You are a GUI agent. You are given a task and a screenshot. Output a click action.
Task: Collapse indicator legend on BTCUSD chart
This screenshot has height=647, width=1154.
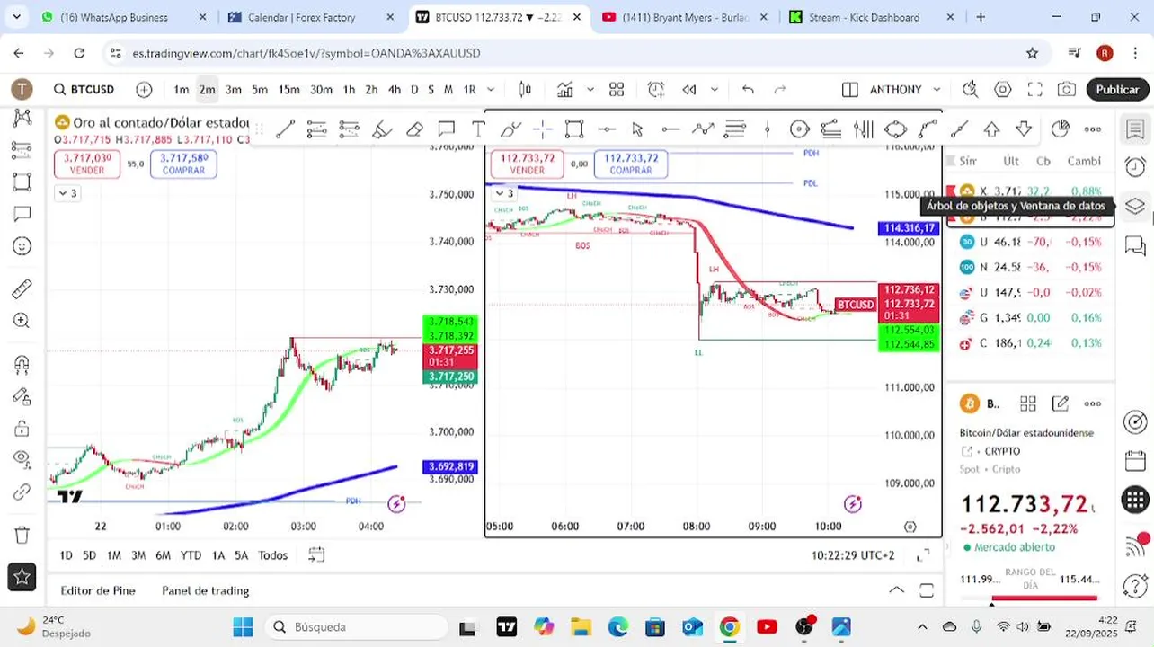[504, 193]
